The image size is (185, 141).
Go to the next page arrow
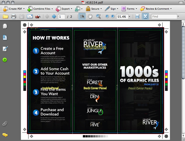tap(54, 16)
